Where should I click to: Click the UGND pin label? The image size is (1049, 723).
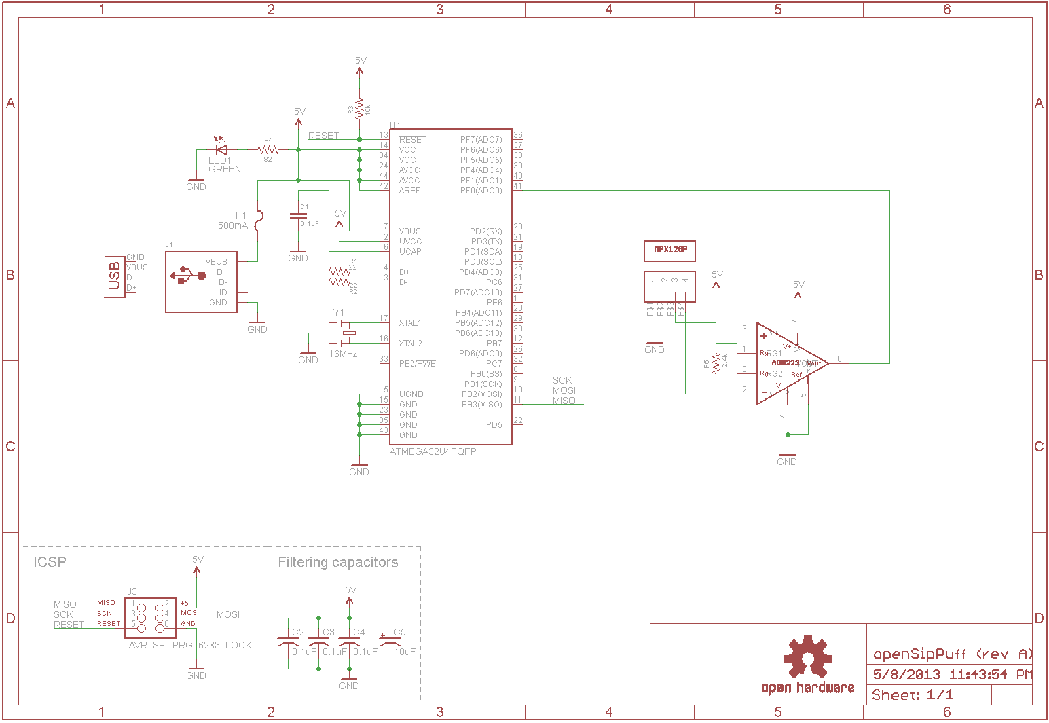pos(411,394)
